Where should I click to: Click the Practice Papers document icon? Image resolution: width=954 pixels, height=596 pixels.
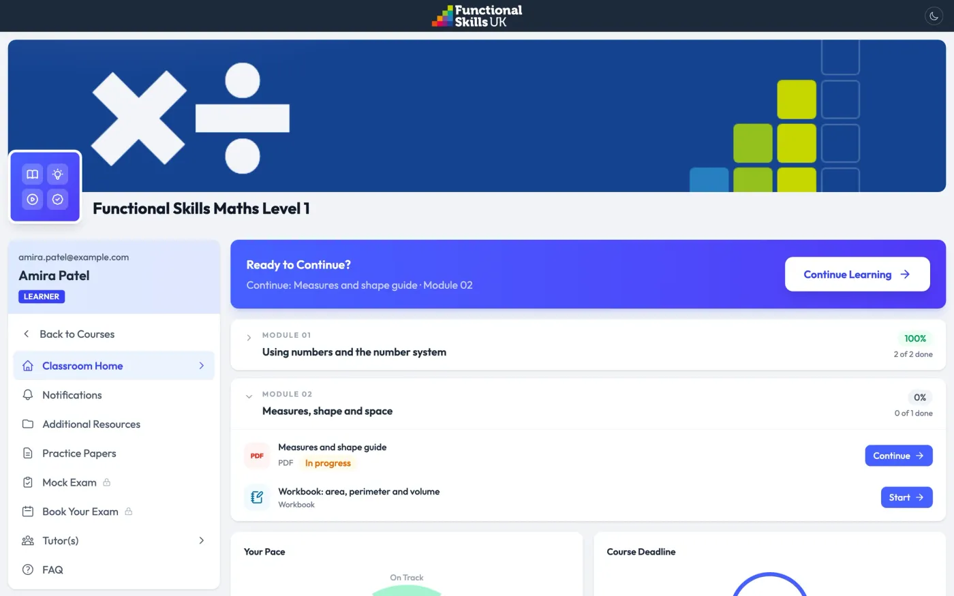tap(28, 453)
